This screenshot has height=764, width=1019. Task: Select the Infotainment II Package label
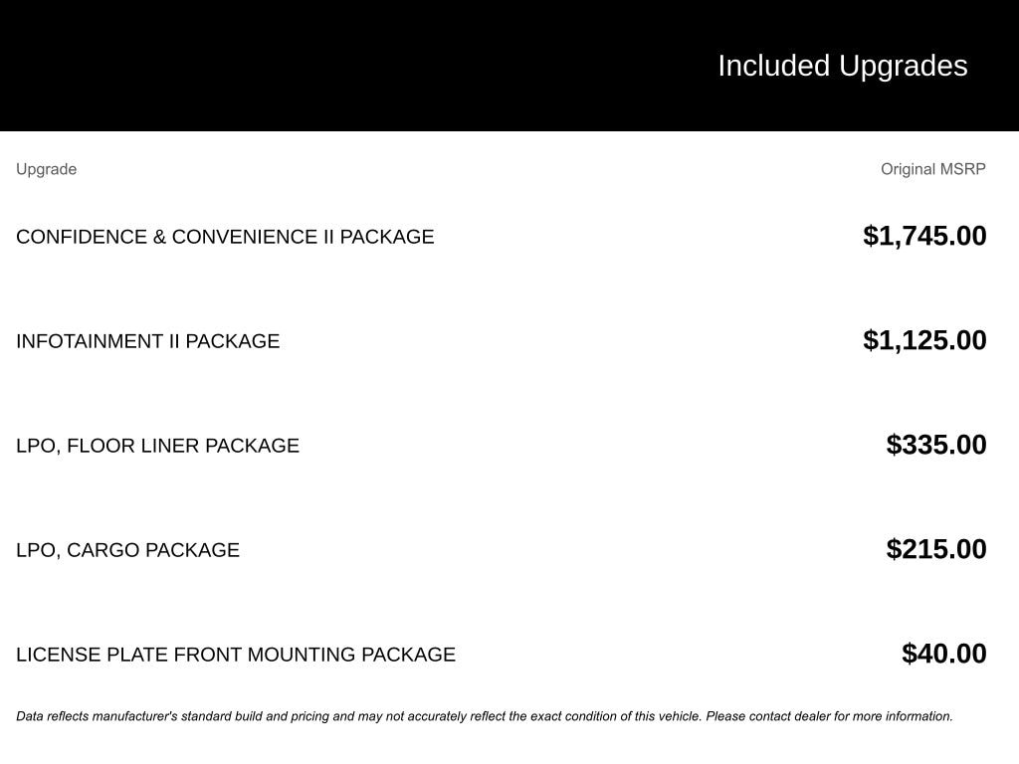click(x=147, y=341)
